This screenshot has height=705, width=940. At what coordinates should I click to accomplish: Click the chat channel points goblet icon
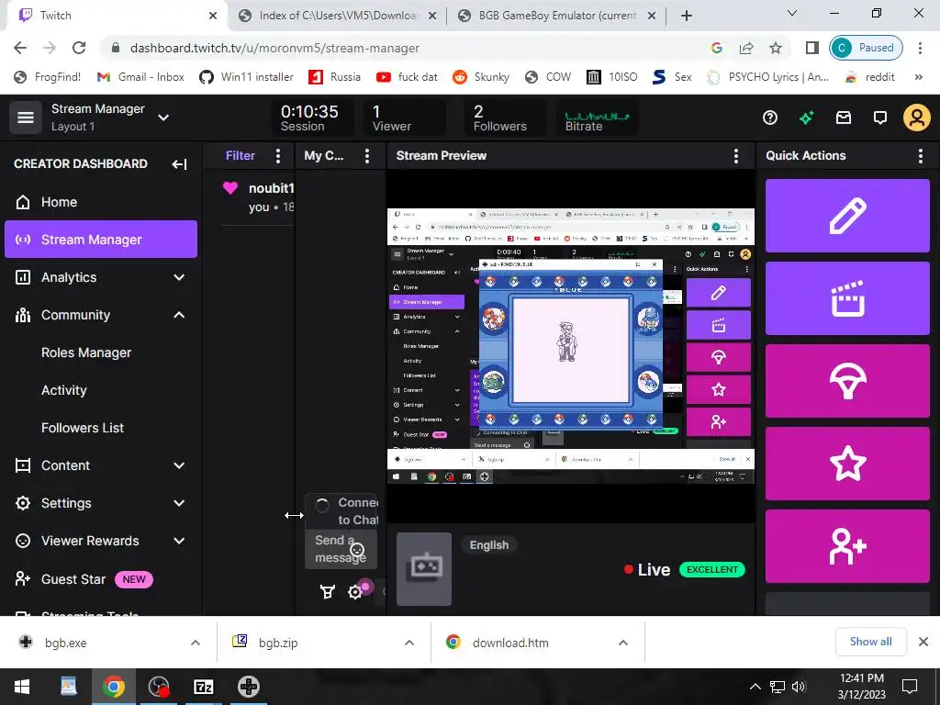point(328,592)
